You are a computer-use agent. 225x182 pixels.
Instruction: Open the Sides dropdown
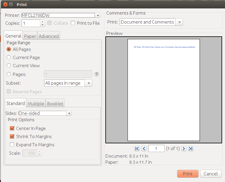(x=69, y=113)
